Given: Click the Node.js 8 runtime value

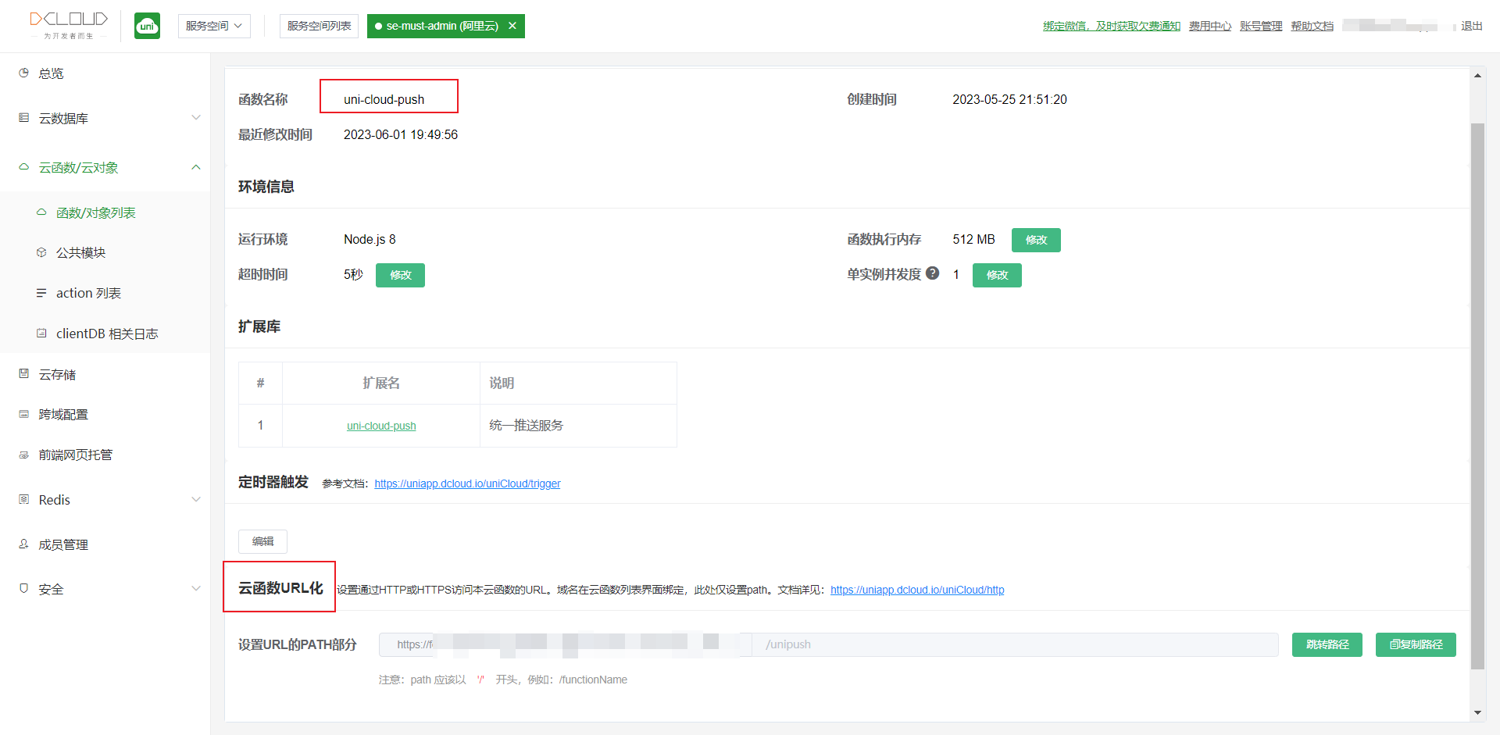Looking at the screenshot, I should click(x=370, y=239).
